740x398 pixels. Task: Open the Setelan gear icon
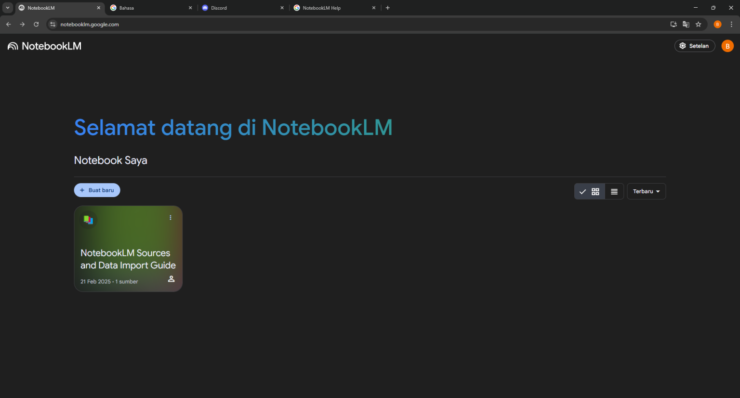683,45
